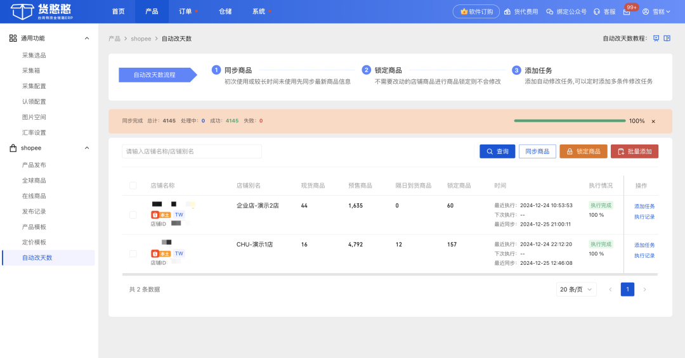This screenshot has width=685, height=358.
Task: Open the 雪糕 user dropdown menu
Action: tap(661, 12)
